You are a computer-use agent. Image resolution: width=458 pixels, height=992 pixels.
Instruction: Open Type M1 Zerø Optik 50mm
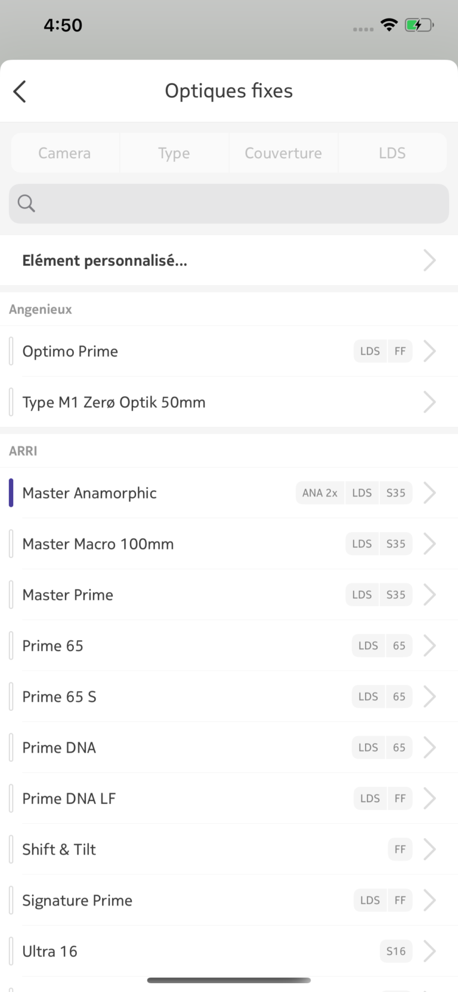click(229, 402)
